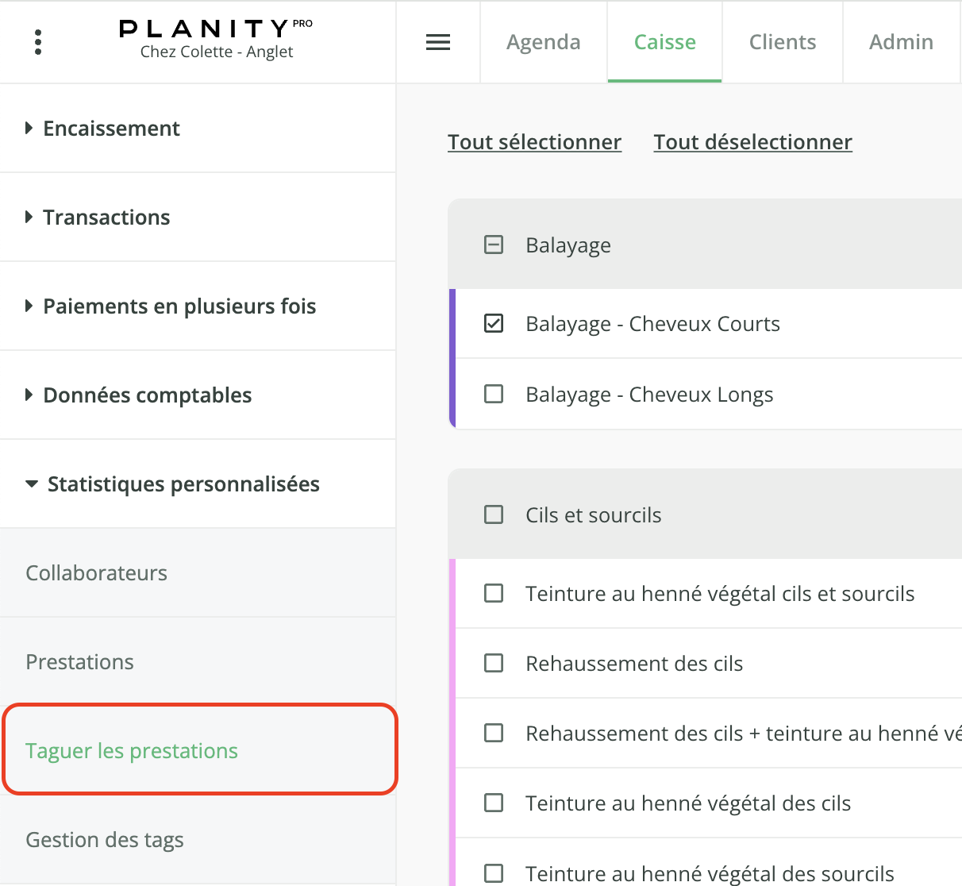Screen dimensions: 962x886
Task: Check Teinture au henné végétal des cils checkbox
Action: click(x=494, y=803)
